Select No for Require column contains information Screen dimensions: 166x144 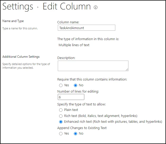(75, 85)
